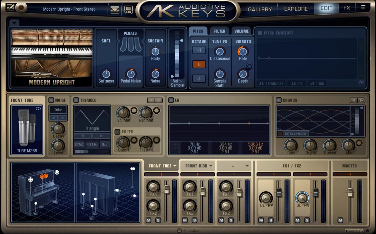
Task: Click the tremolo Pan Amt knob
Action: pos(146,112)
